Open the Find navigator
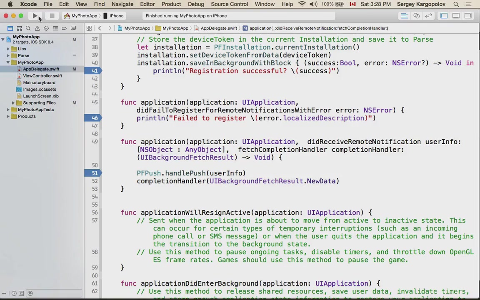 click(x=28, y=28)
